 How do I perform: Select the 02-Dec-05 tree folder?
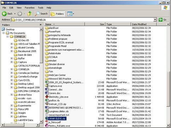pos(23,40)
